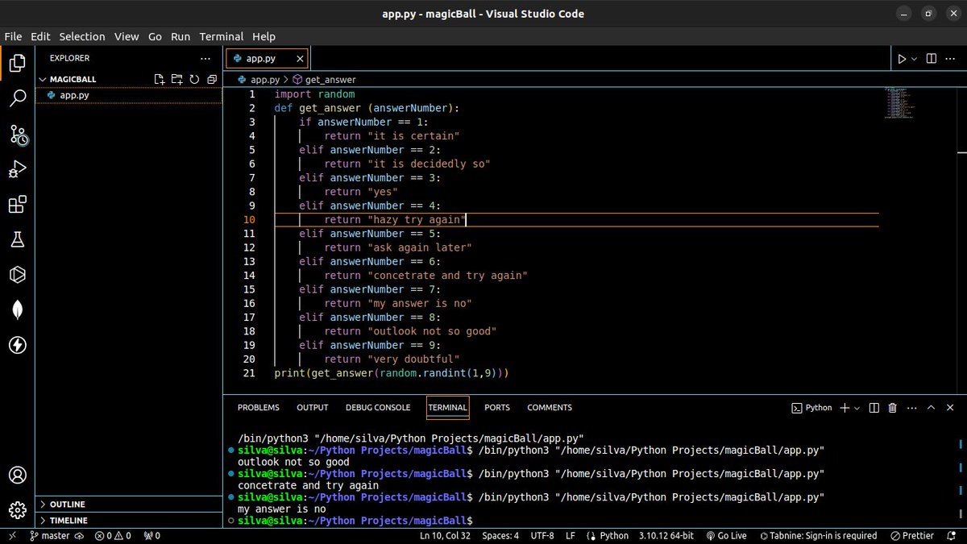Screen dimensions: 967x544
Task: Switch to the PROBLEMS panel tab
Action: coord(259,408)
